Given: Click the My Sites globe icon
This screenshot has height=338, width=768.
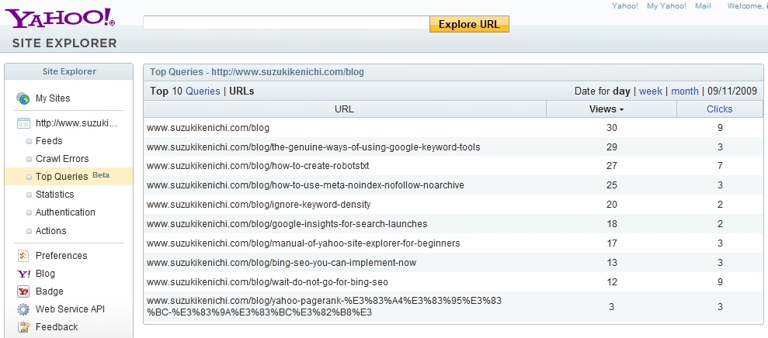Looking at the screenshot, I should pyautogui.click(x=23, y=98).
